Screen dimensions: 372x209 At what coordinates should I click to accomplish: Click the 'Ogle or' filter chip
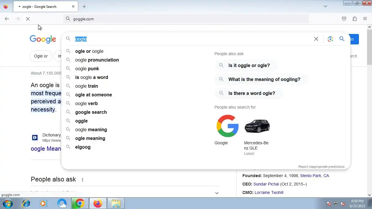click(x=41, y=56)
